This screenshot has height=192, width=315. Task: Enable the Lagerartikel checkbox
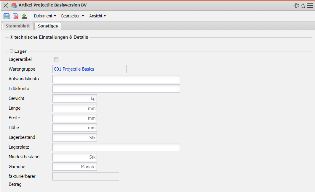point(56,60)
